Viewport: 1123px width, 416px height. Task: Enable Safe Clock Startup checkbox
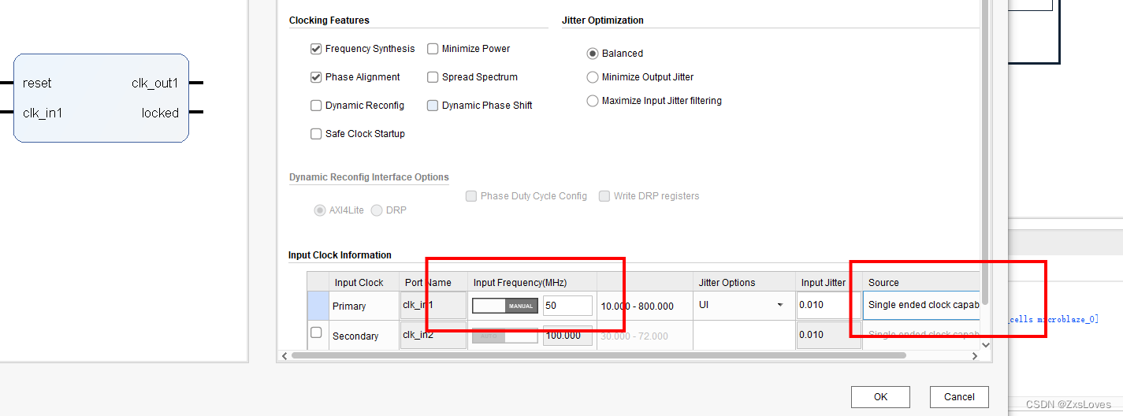[316, 134]
